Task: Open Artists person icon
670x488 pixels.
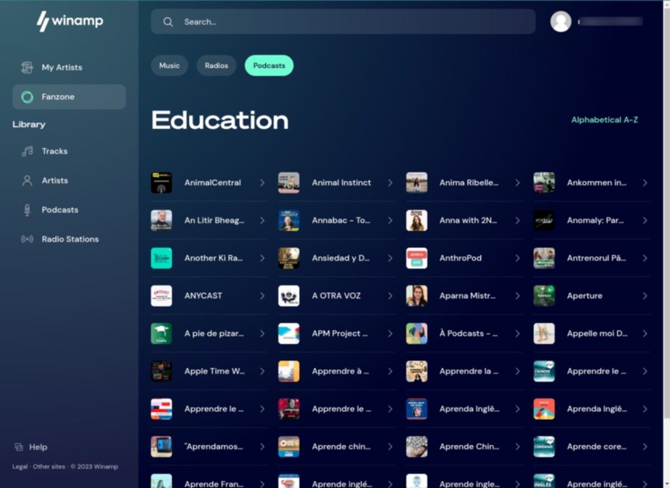Action: (x=27, y=181)
